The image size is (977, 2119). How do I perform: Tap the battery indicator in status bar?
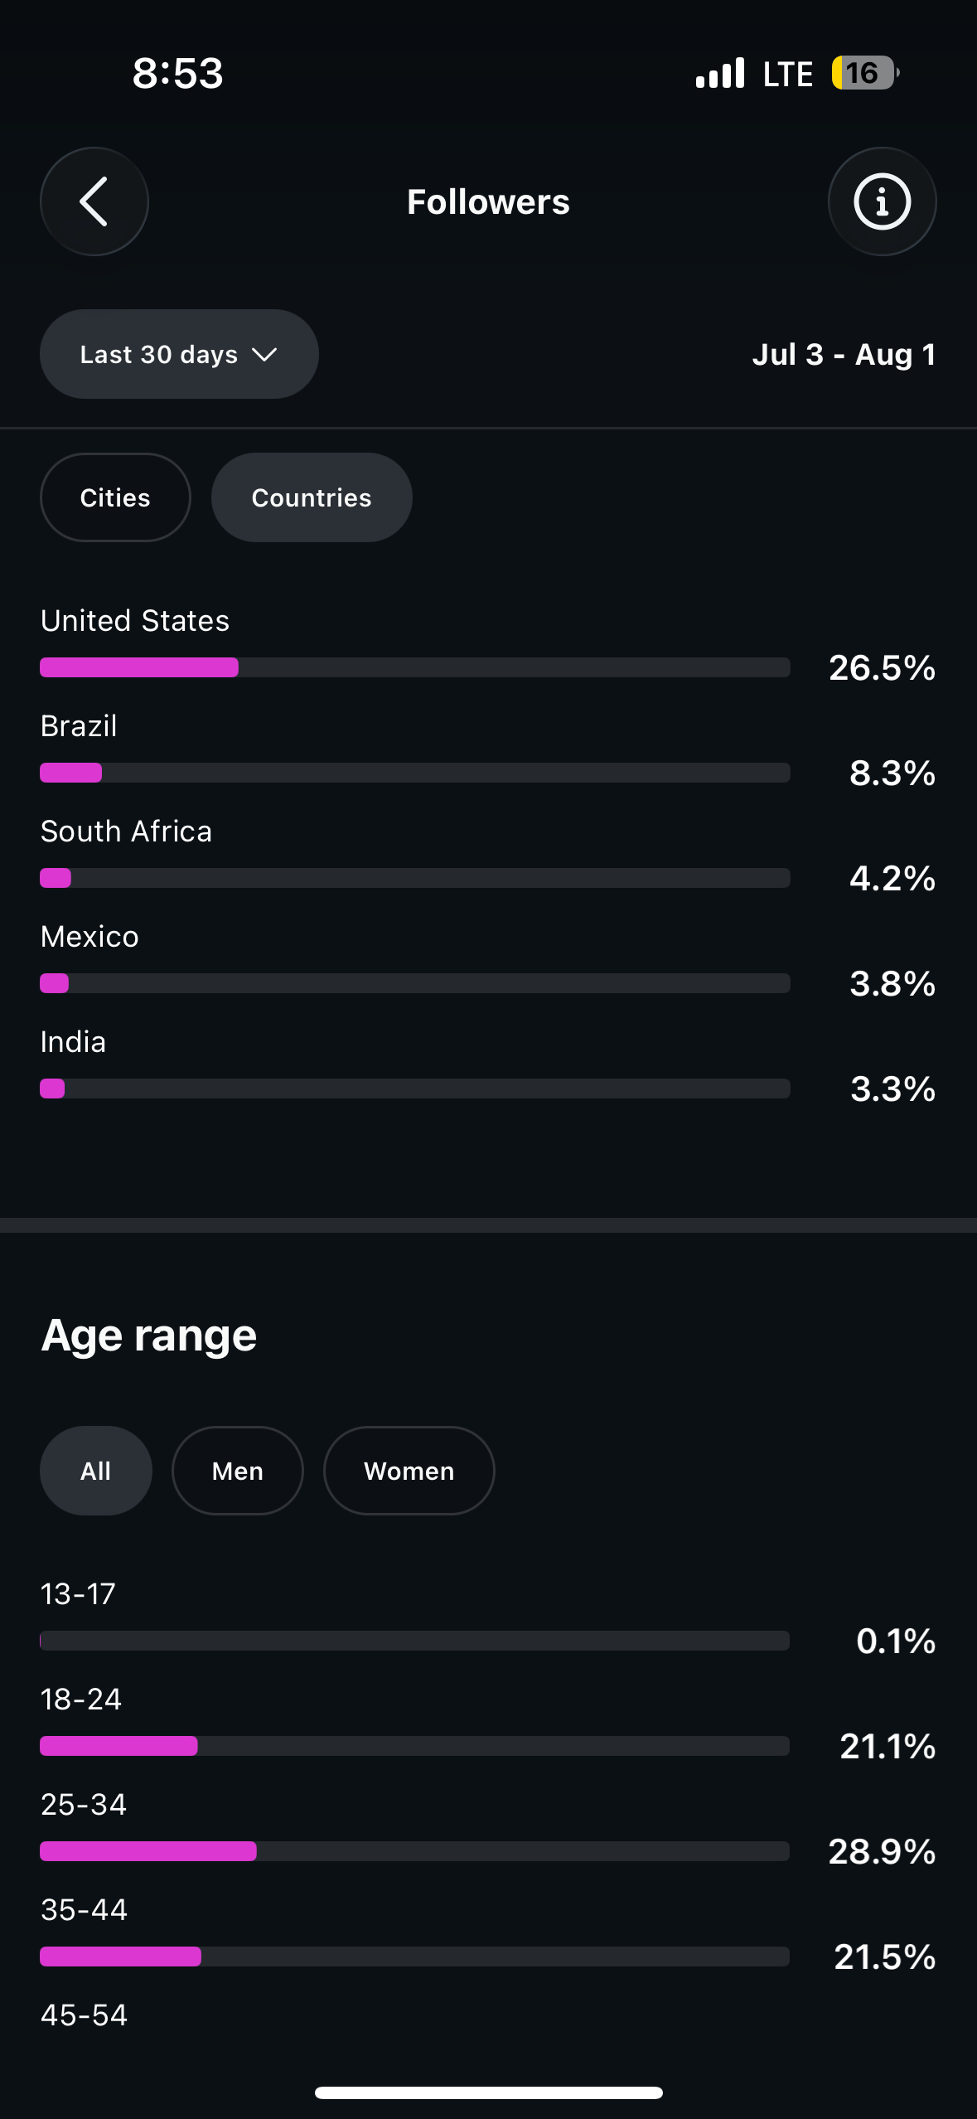(865, 73)
